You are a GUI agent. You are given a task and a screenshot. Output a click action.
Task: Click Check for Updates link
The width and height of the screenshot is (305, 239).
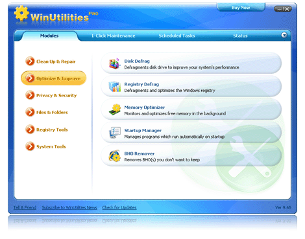point(119,207)
